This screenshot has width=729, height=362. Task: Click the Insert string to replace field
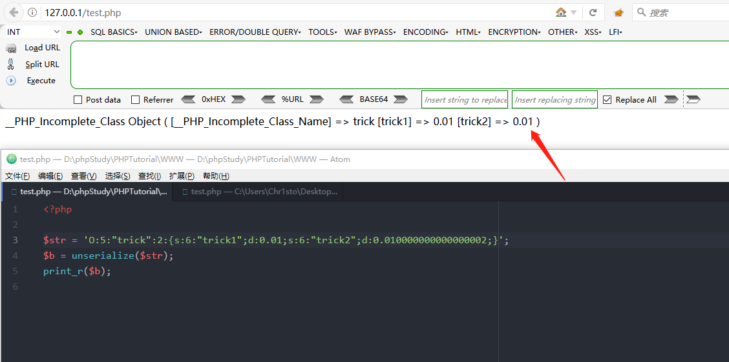point(465,100)
